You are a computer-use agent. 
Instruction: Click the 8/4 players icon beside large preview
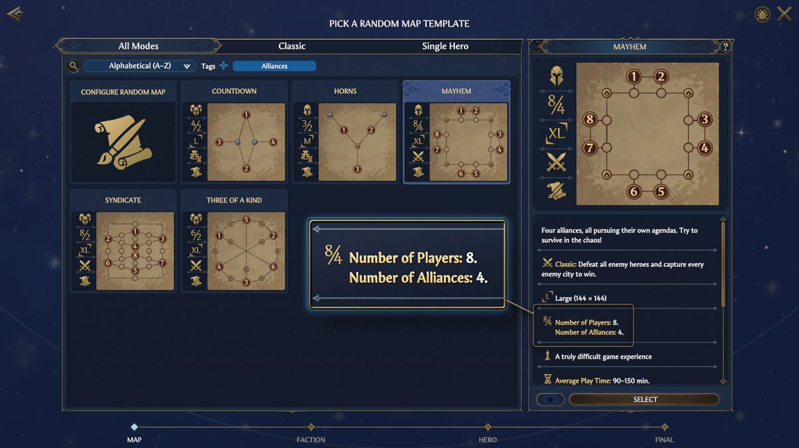coord(556,105)
